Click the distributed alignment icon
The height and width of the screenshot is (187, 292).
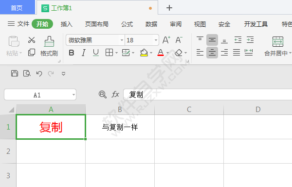[249, 52]
